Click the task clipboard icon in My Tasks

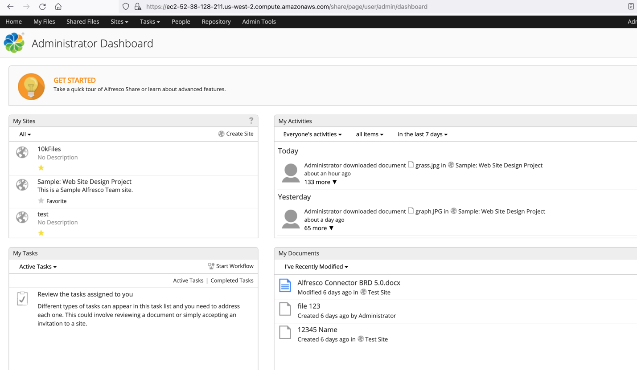[x=22, y=298]
